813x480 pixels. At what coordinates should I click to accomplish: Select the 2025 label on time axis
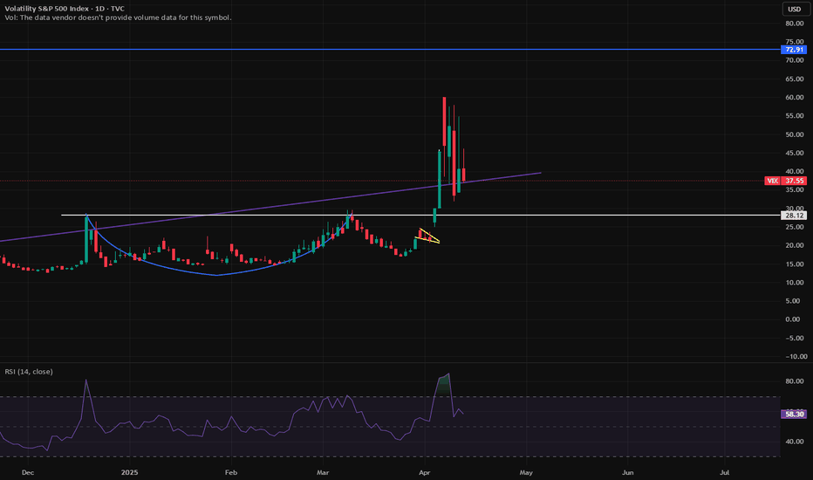point(129,472)
